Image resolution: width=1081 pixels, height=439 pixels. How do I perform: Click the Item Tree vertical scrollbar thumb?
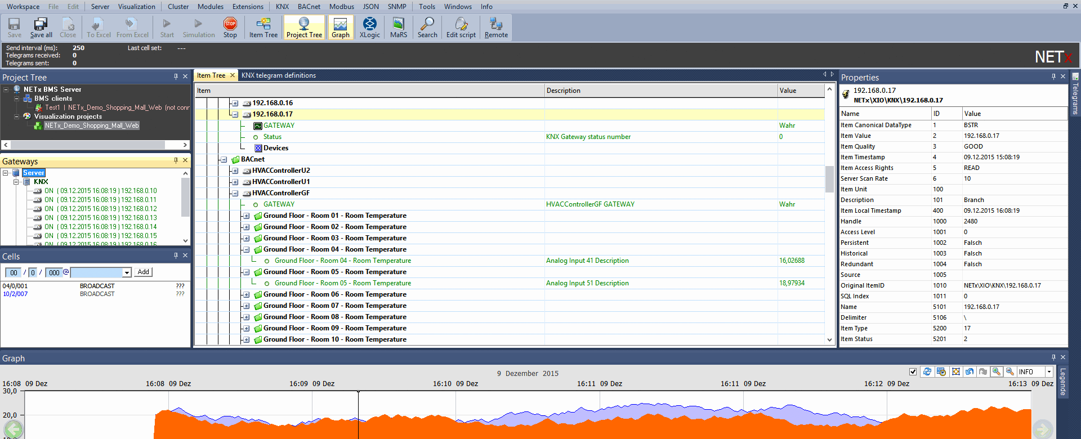click(x=829, y=180)
